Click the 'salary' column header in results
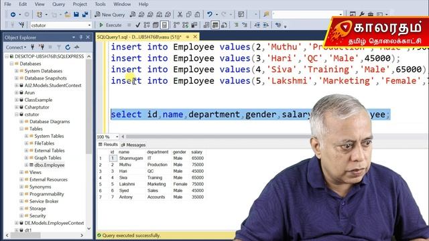This screenshot has width=429, height=241. 196,152
